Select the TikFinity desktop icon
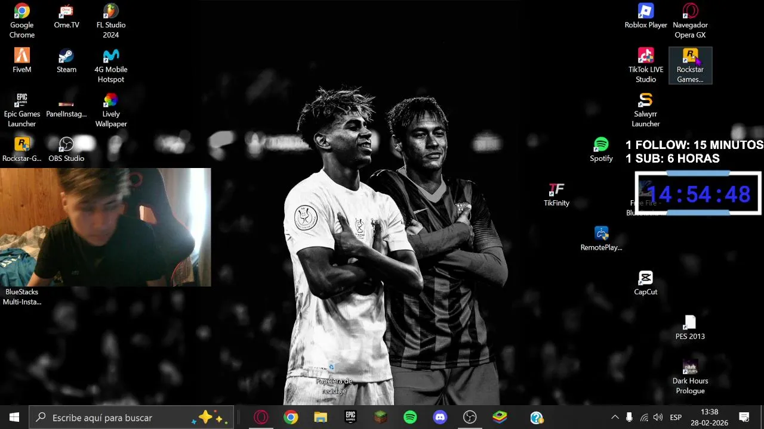 pos(556,194)
